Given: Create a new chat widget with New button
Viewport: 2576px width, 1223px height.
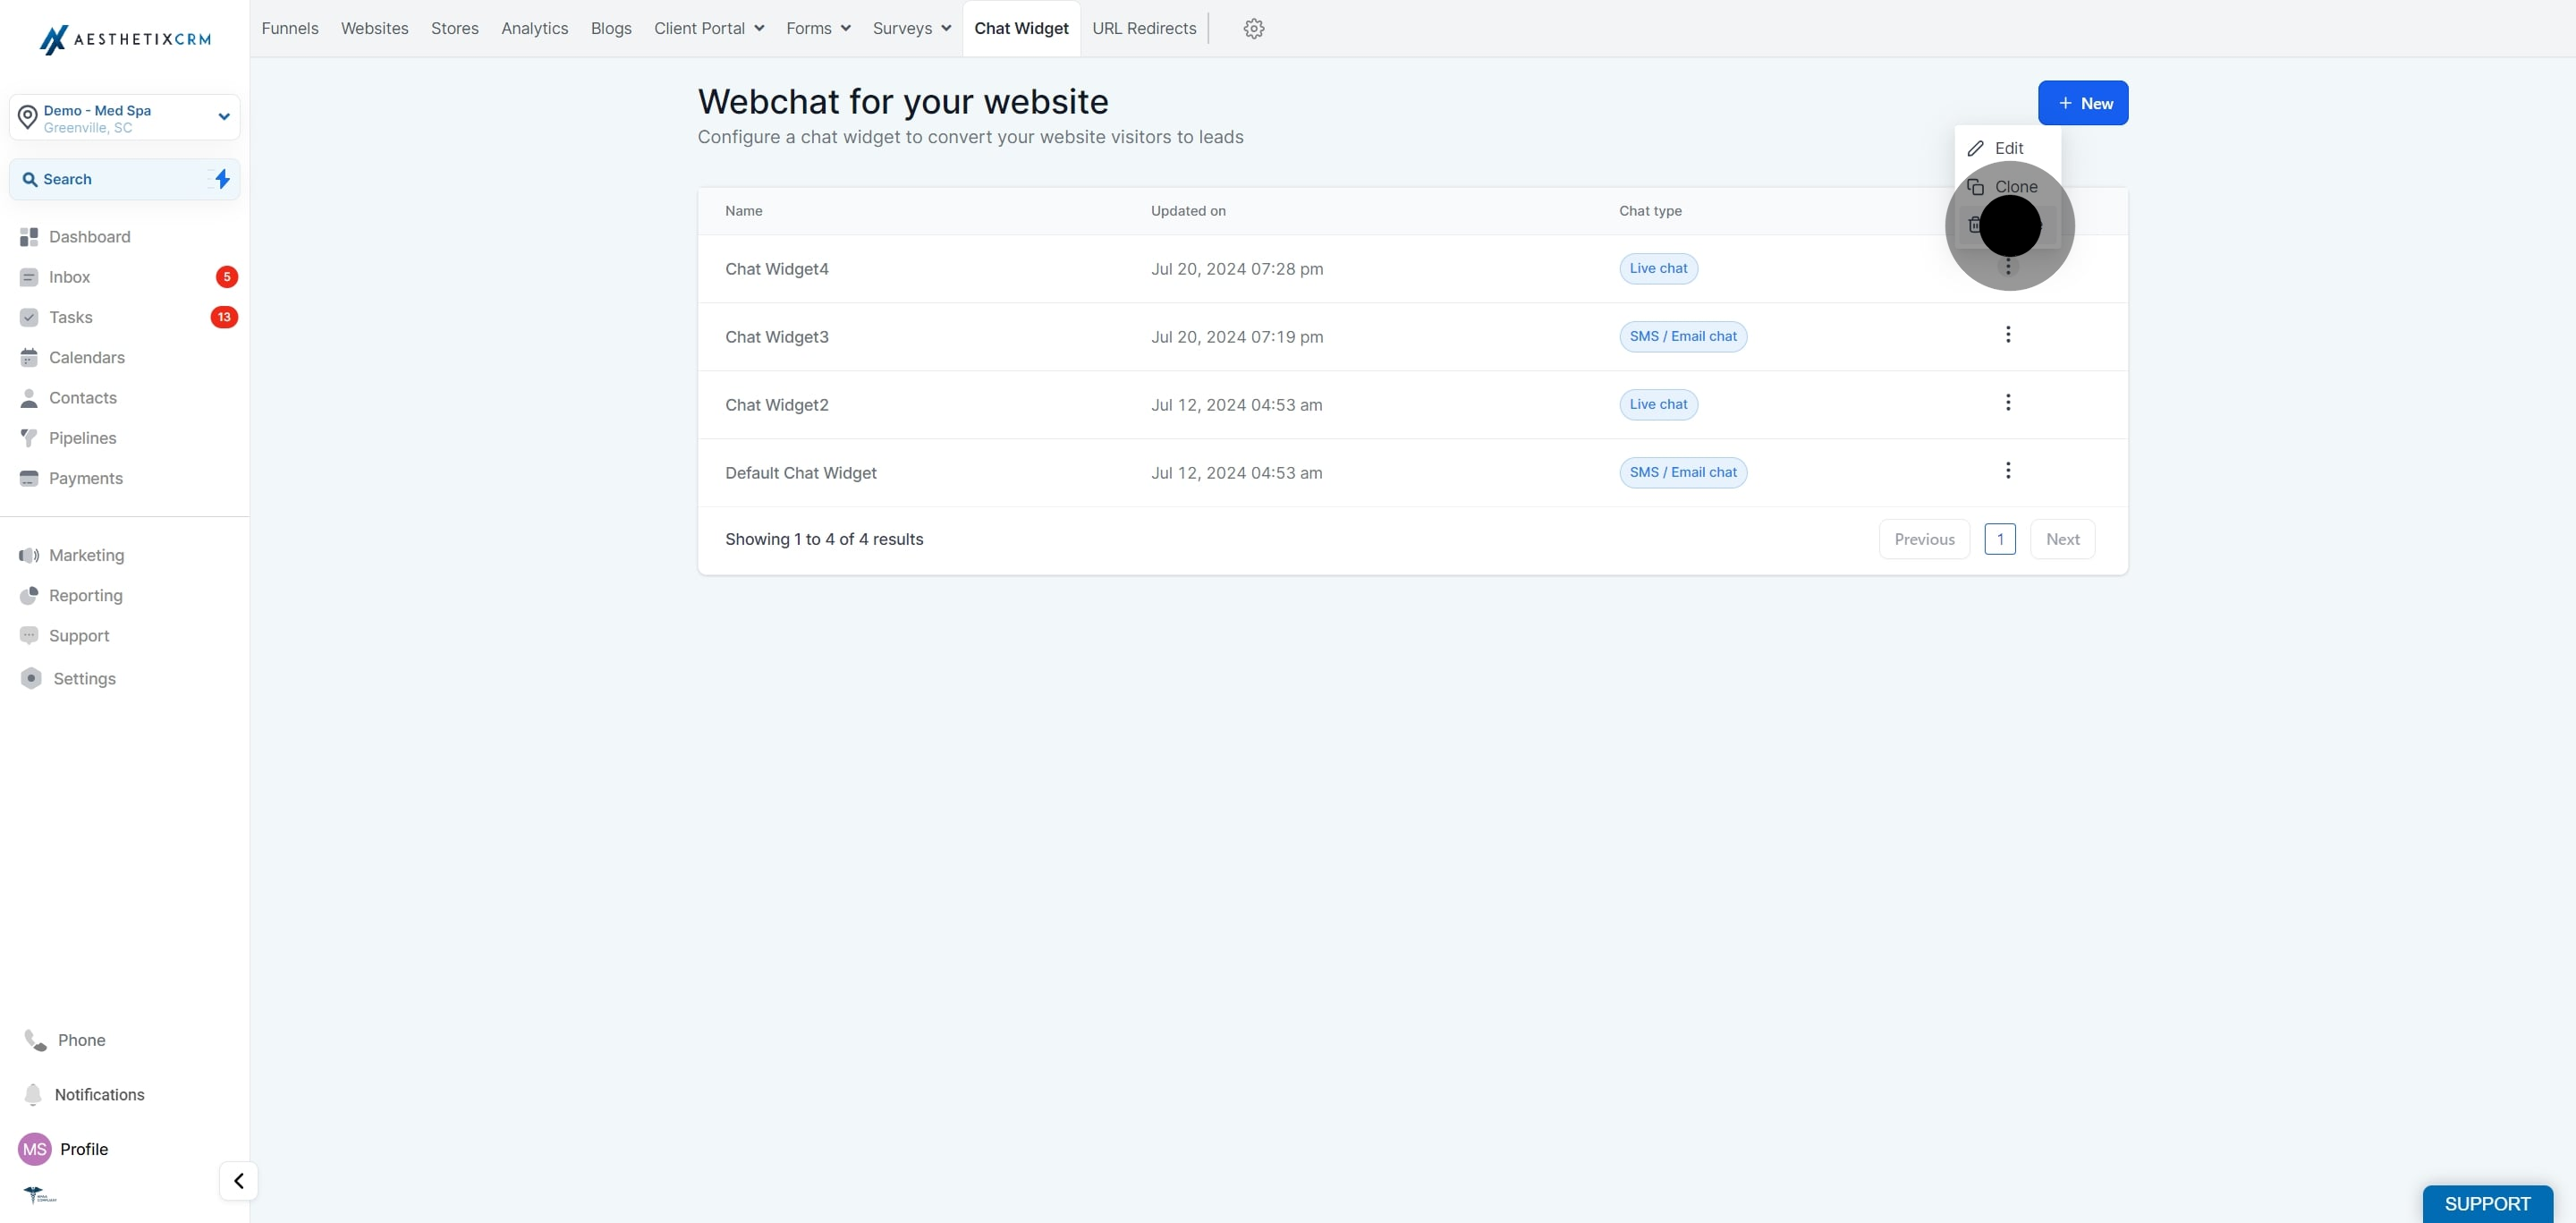Looking at the screenshot, I should pos(2083,103).
